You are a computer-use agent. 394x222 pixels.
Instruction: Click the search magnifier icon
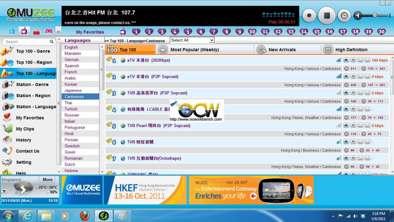pos(52,42)
